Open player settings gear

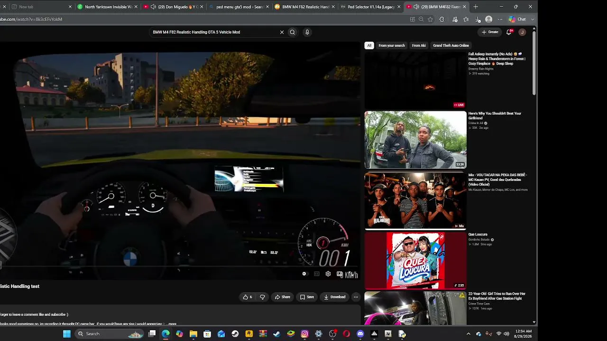328,274
